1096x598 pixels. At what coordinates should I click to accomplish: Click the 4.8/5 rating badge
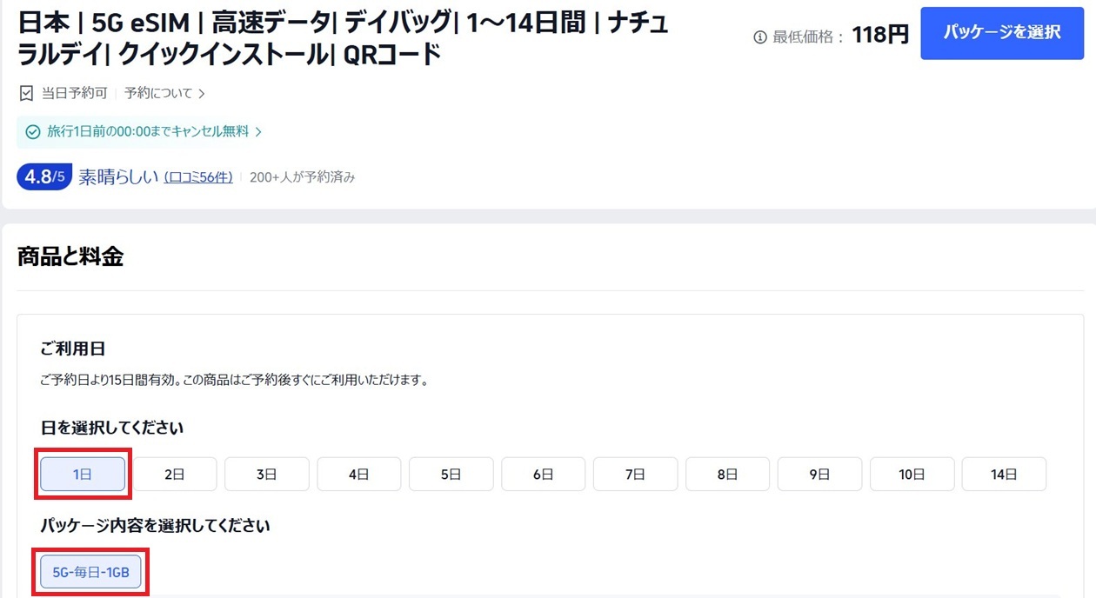point(44,177)
